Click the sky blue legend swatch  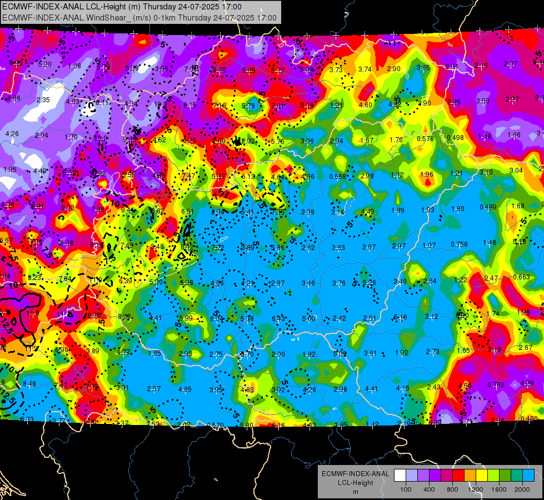(528, 475)
